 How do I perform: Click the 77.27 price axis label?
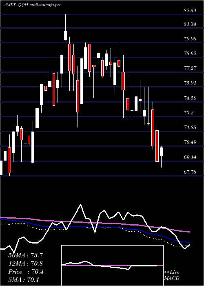[x=190, y=68]
